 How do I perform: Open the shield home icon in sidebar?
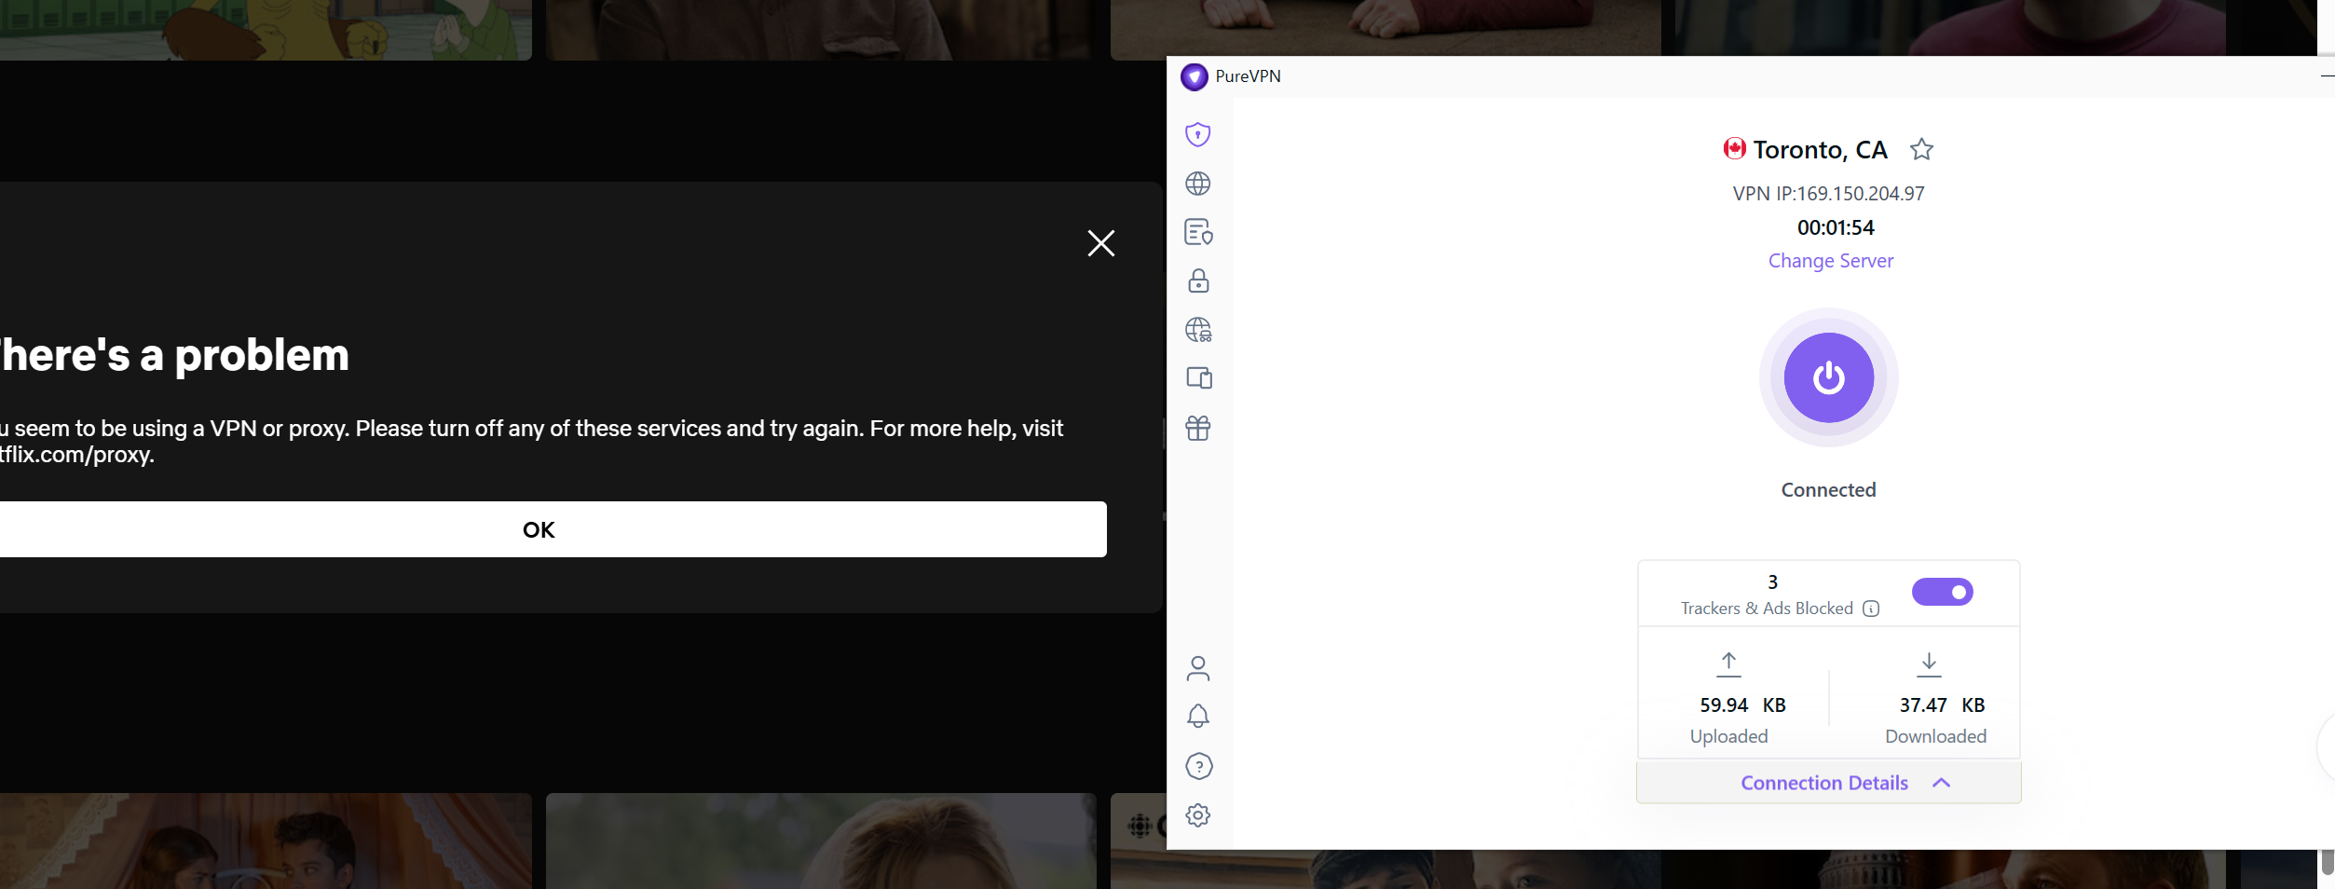tap(1197, 135)
